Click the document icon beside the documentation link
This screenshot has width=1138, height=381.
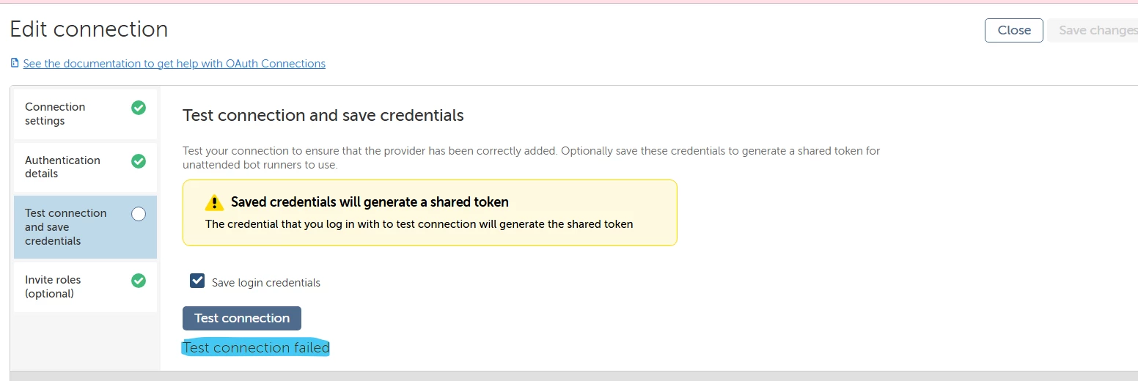point(15,64)
